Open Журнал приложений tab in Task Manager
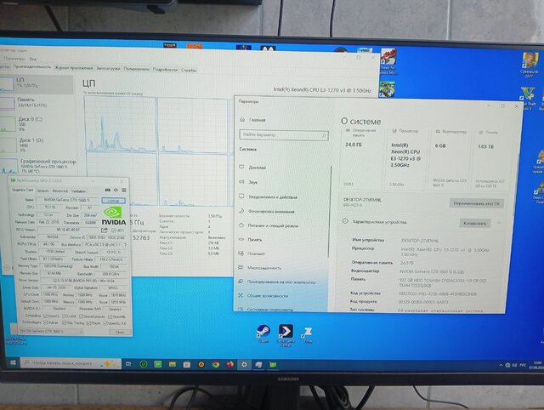 click(74, 68)
